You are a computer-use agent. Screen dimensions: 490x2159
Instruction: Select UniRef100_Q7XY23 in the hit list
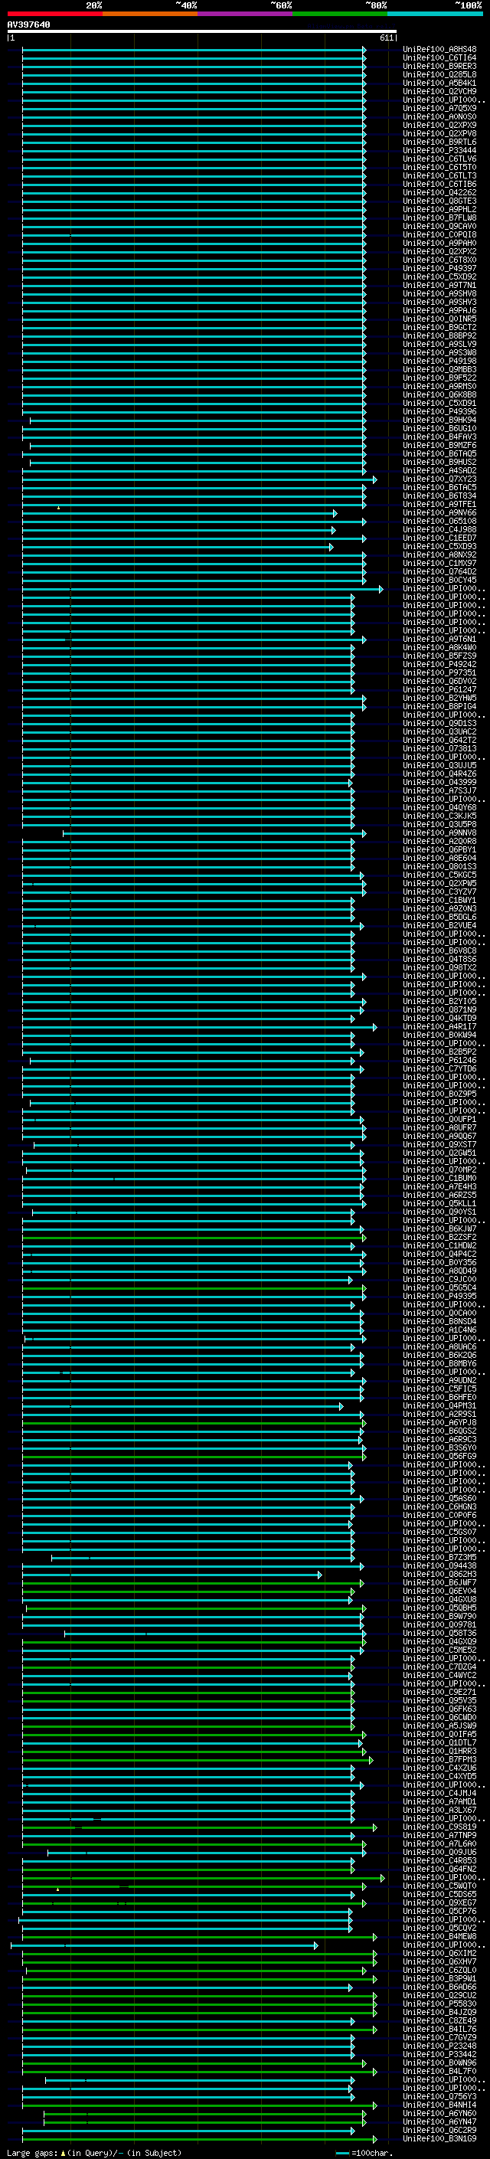pyautogui.click(x=439, y=479)
